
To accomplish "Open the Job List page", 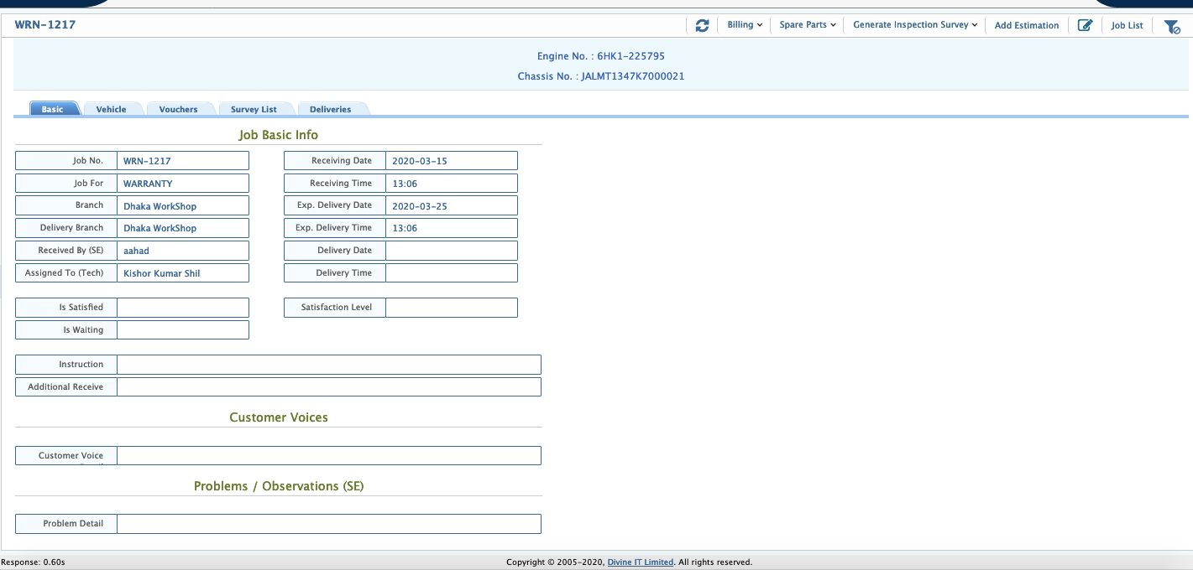I will 1127,25.
